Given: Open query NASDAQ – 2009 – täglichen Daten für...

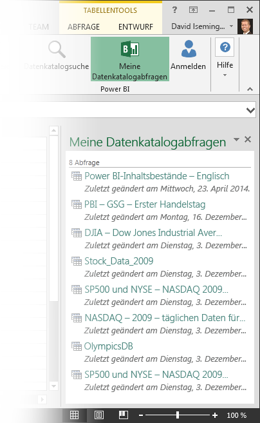Looking at the screenshot, I should [165, 318].
